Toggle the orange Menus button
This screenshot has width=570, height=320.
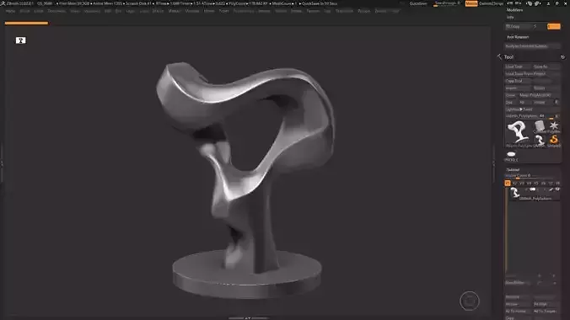pyautogui.click(x=471, y=3)
